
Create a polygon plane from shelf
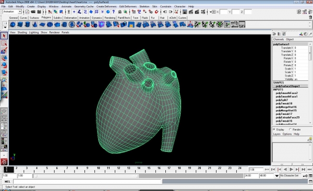click(x=42, y=25)
